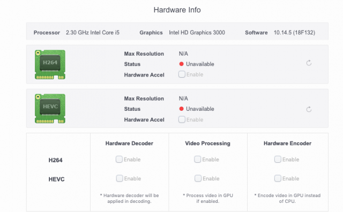This screenshot has width=343, height=212.
Task: Click H264 panel Status label
Action: point(132,64)
